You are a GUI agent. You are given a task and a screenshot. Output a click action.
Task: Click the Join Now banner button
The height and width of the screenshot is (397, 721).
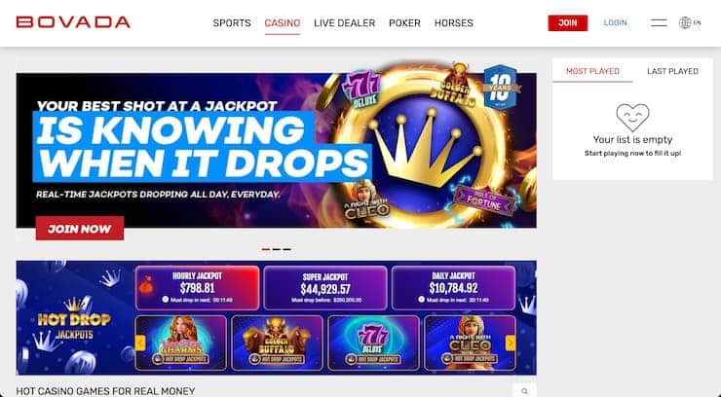[80, 228]
